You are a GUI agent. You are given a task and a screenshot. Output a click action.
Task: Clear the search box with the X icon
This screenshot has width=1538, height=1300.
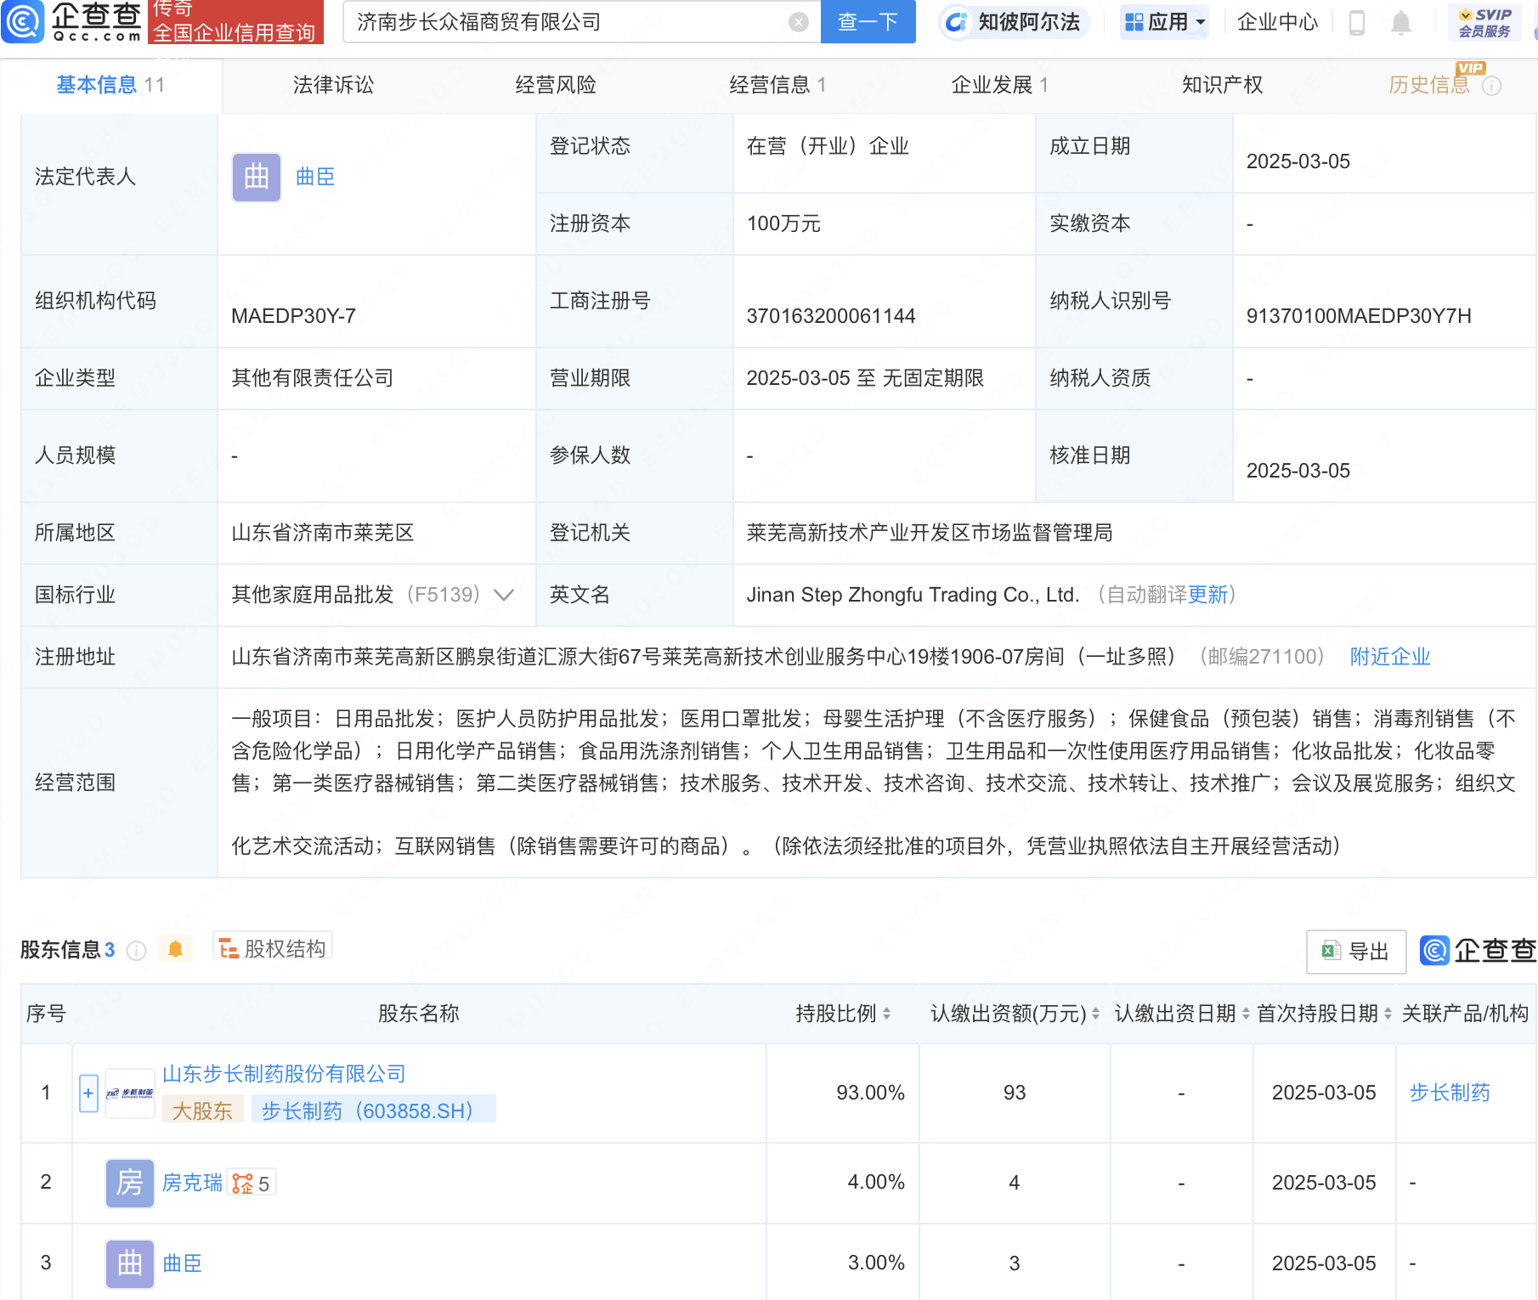click(799, 22)
